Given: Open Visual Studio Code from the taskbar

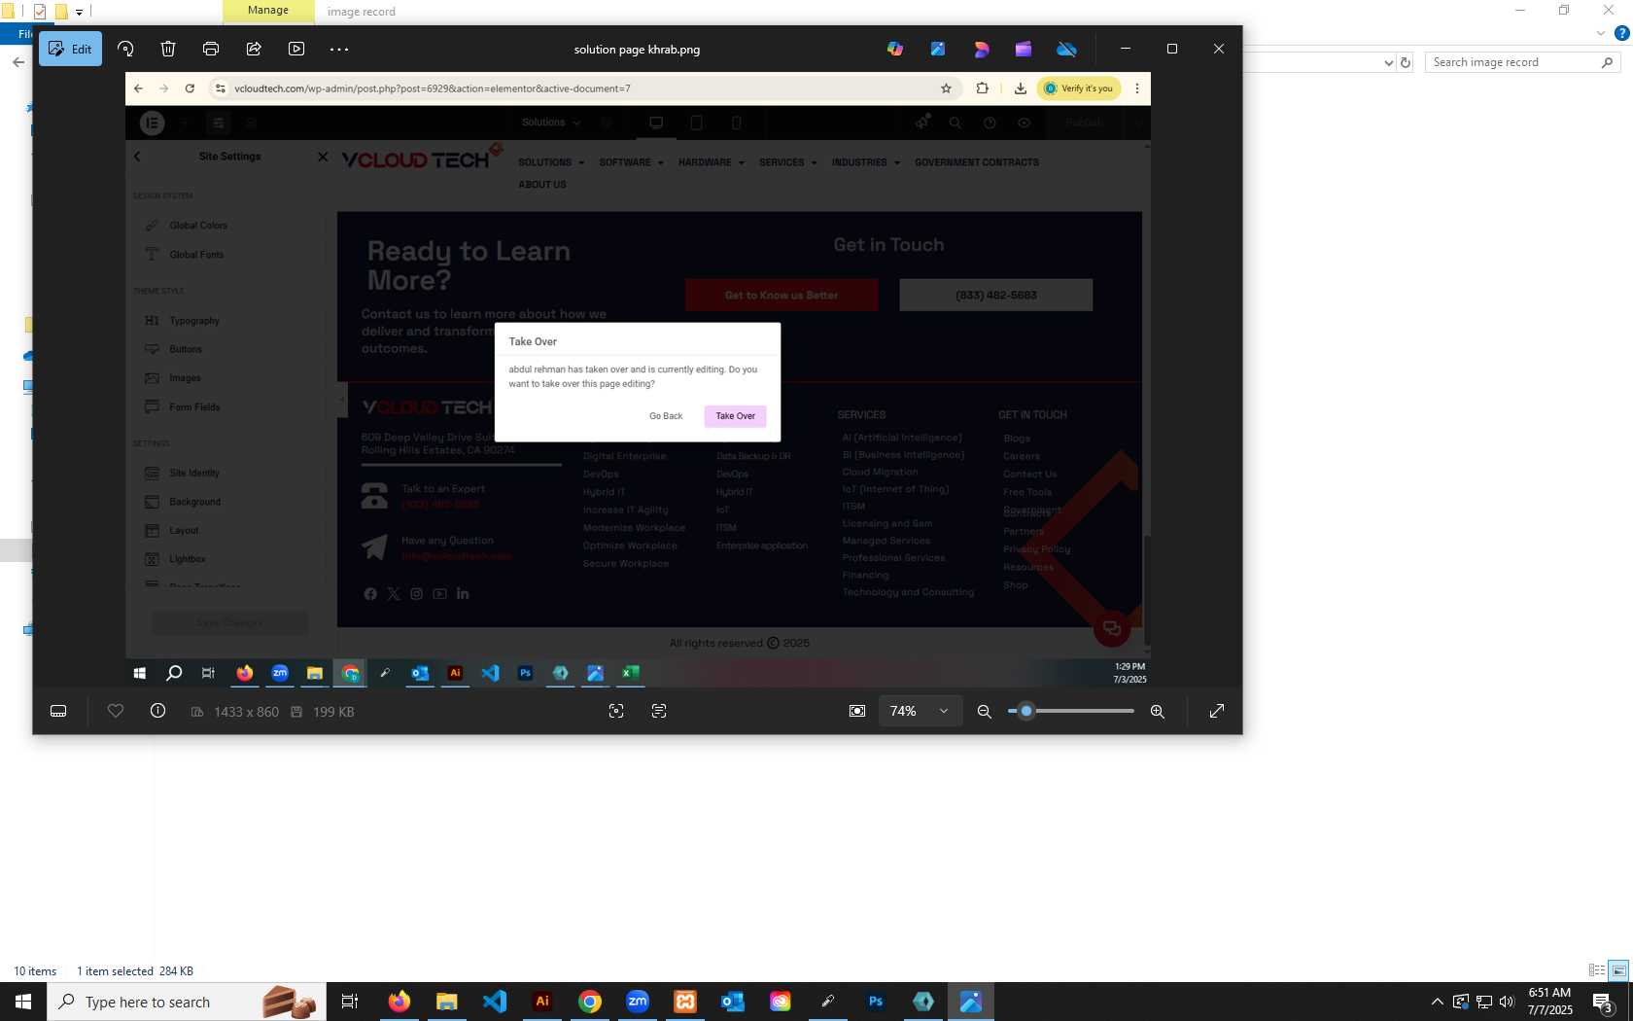Looking at the screenshot, I should [495, 1002].
